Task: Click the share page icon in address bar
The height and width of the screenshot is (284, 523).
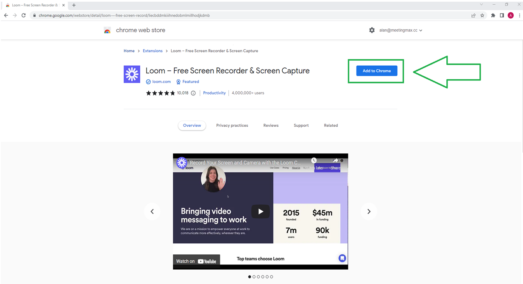Action: click(473, 15)
